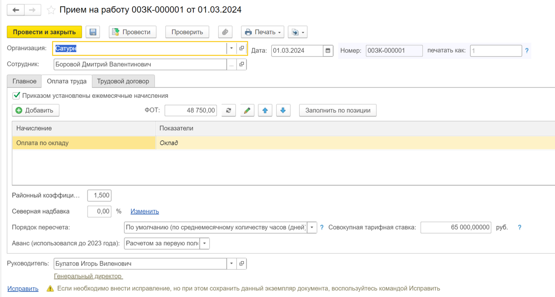Save document with the floppy disk icon

tap(93, 32)
